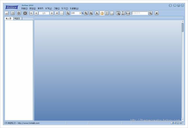Viewport: 188px width, 128px height.
Task: Click the single page view status icon
Action: 171,123
